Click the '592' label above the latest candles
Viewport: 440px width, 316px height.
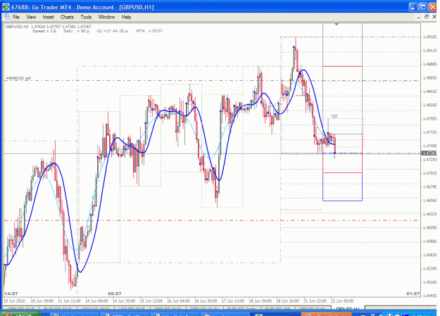334,116
